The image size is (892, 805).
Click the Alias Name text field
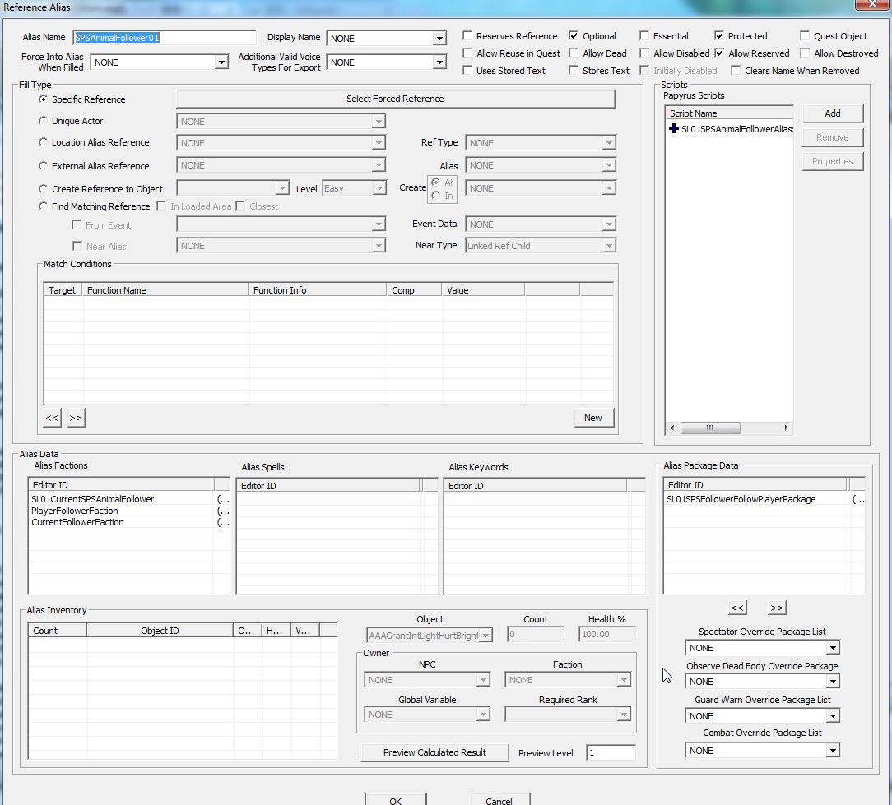tap(165, 38)
